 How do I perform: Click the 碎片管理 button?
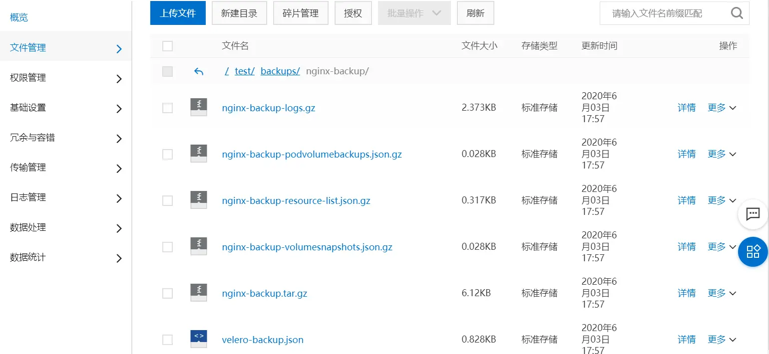301,13
